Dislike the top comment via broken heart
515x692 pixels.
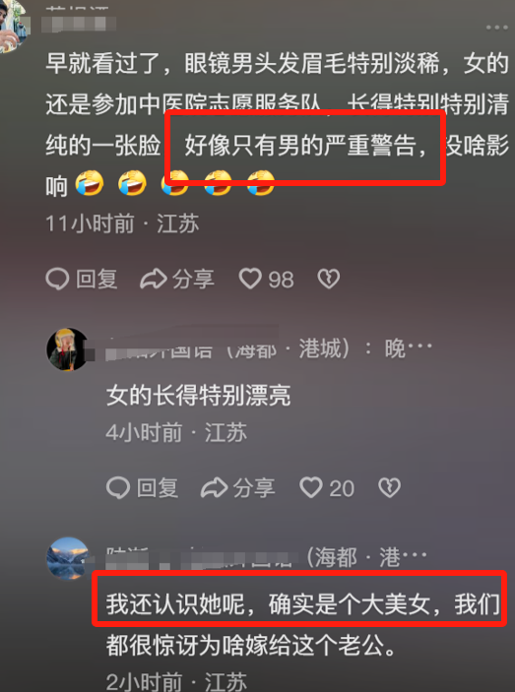pos(329,279)
